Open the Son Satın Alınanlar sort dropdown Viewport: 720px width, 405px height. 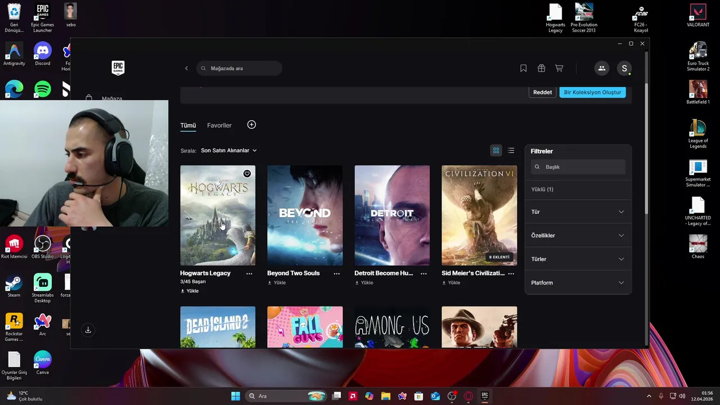click(229, 150)
